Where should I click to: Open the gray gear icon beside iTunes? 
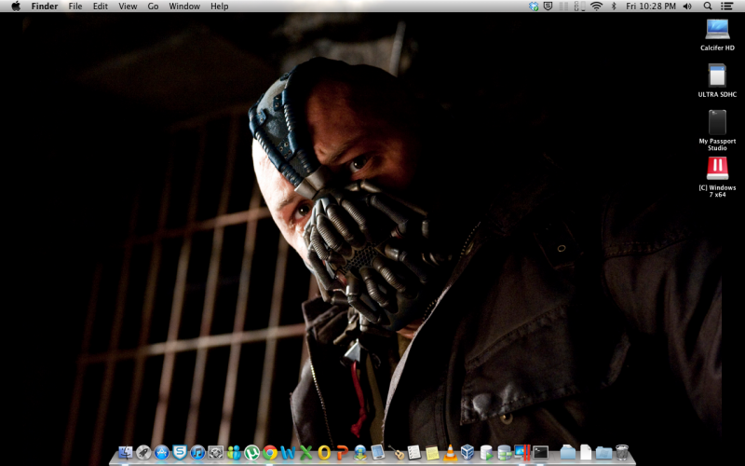[x=216, y=452]
